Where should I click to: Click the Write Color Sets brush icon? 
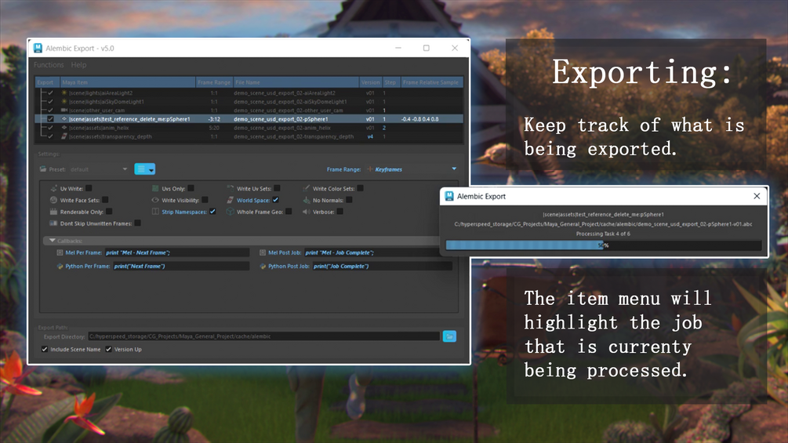click(306, 188)
